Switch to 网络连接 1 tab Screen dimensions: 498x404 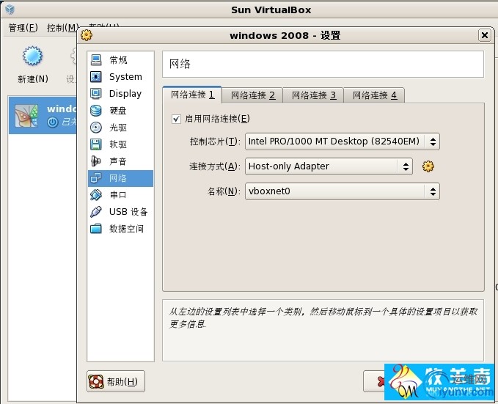click(x=192, y=95)
